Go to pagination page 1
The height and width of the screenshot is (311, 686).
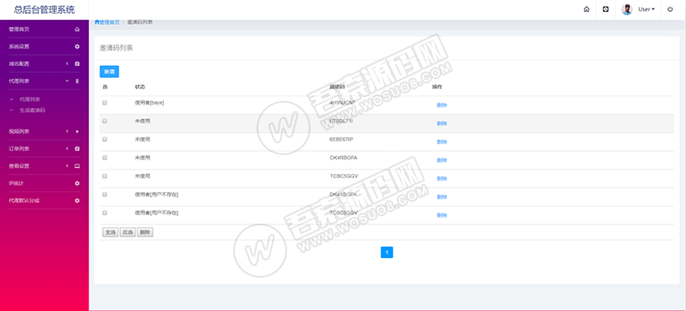387,253
